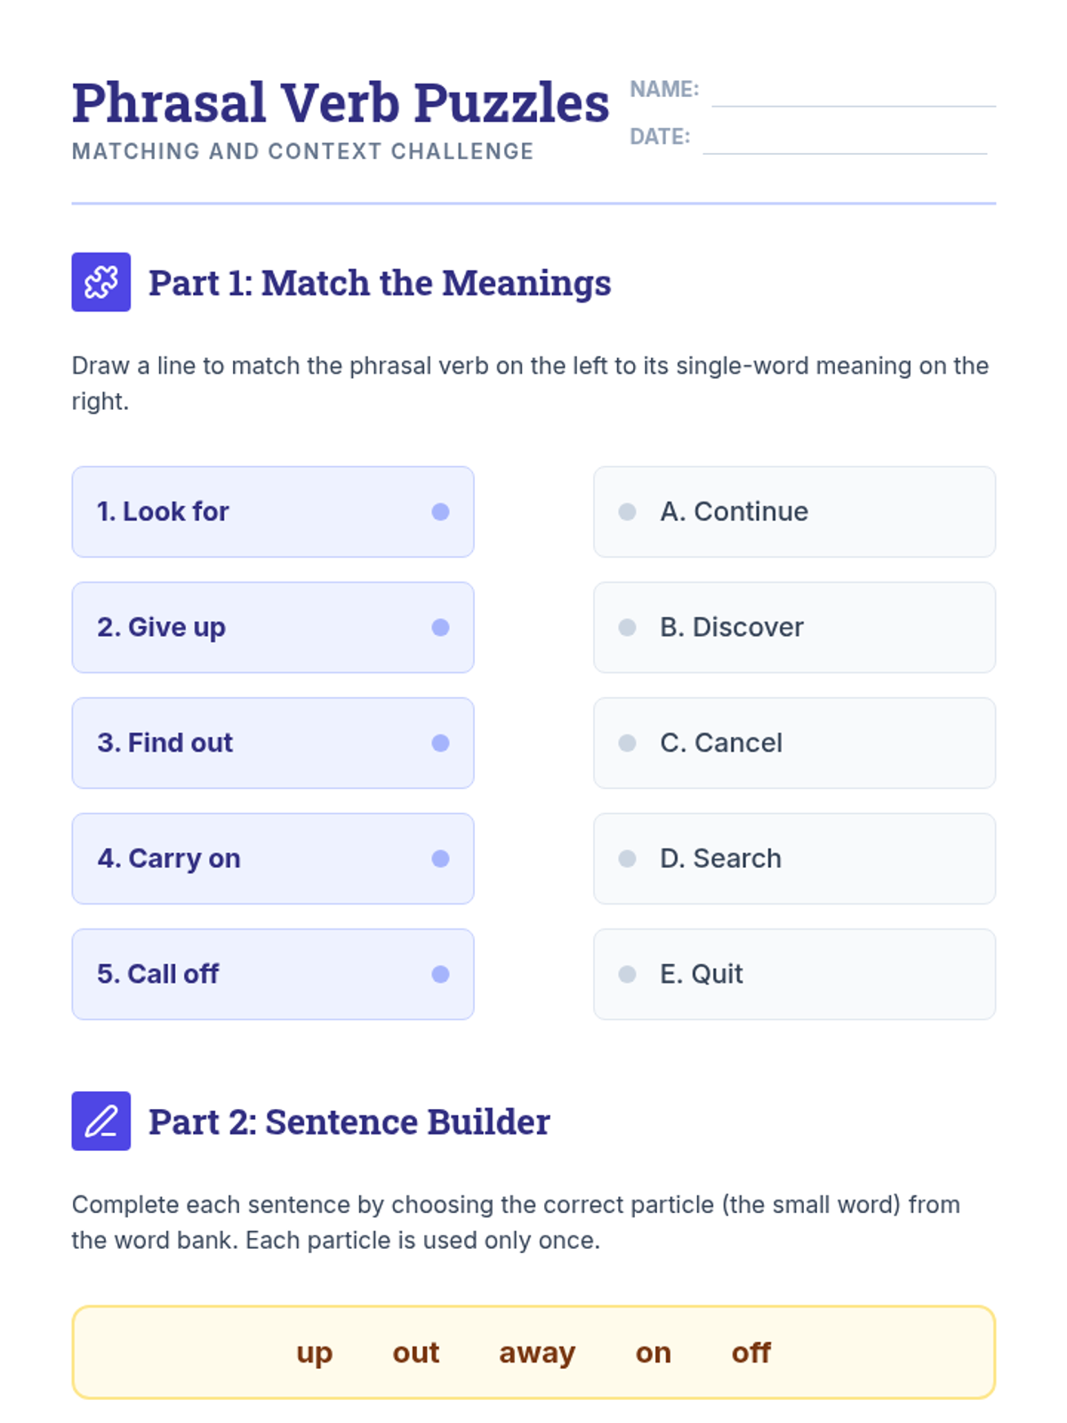Click the DATE blank line field
This screenshot has height=1423, width=1067.
pyautogui.click(x=845, y=140)
